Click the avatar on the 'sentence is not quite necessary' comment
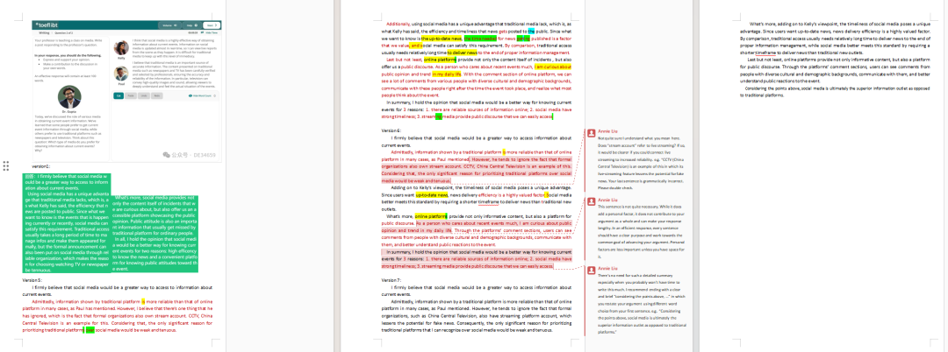The height and width of the screenshot is (352, 948). click(x=591, y=200)
